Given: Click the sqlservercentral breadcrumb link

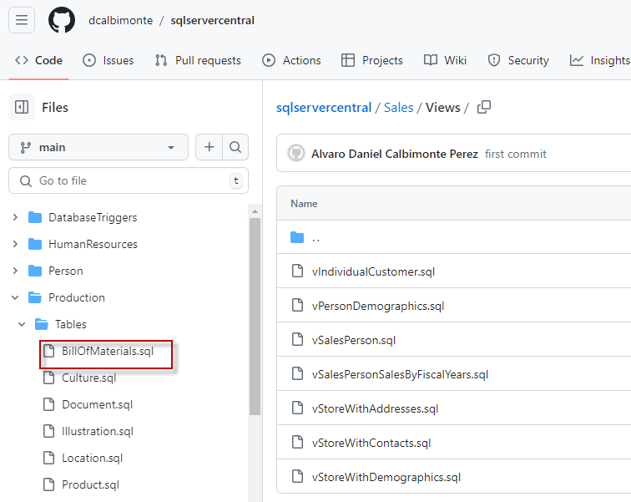Looking at the screenshot, I should 324,107.
